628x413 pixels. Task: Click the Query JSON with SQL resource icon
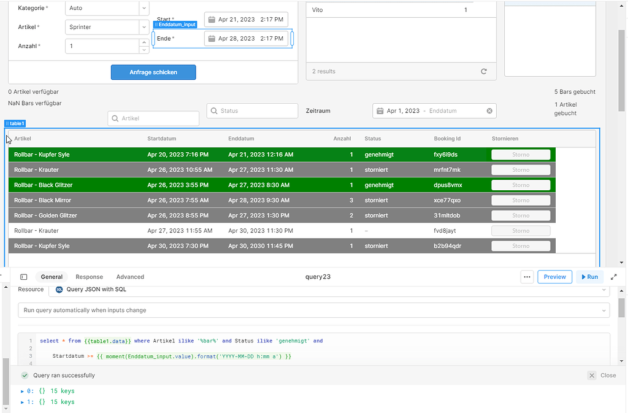[58, 289]
